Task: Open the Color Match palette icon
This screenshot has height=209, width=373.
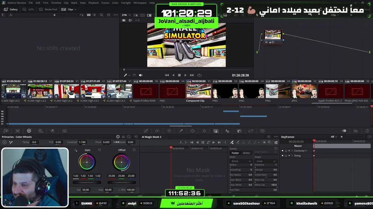Action: tap(17, 131)
